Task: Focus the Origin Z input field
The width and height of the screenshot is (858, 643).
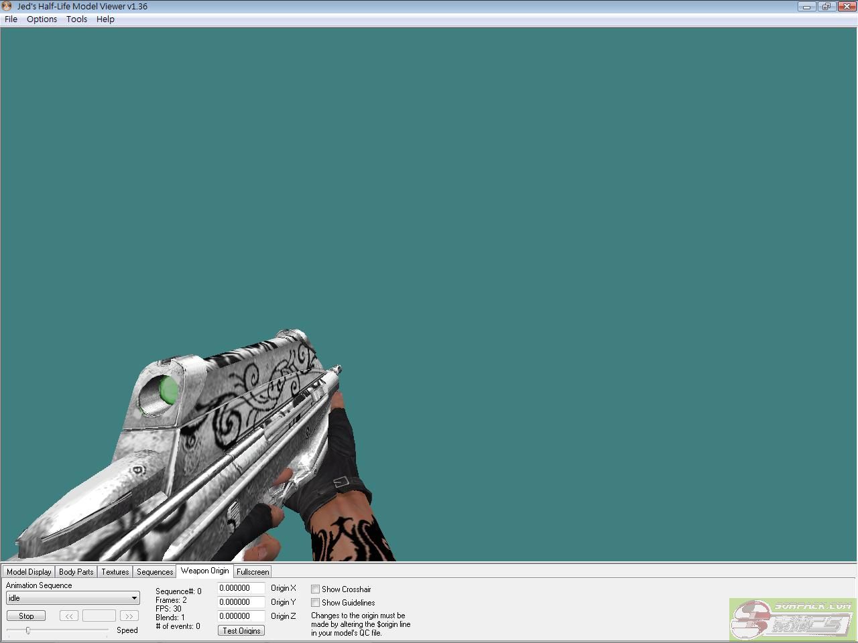Action: pyautogui.click(x=241, y=616)
